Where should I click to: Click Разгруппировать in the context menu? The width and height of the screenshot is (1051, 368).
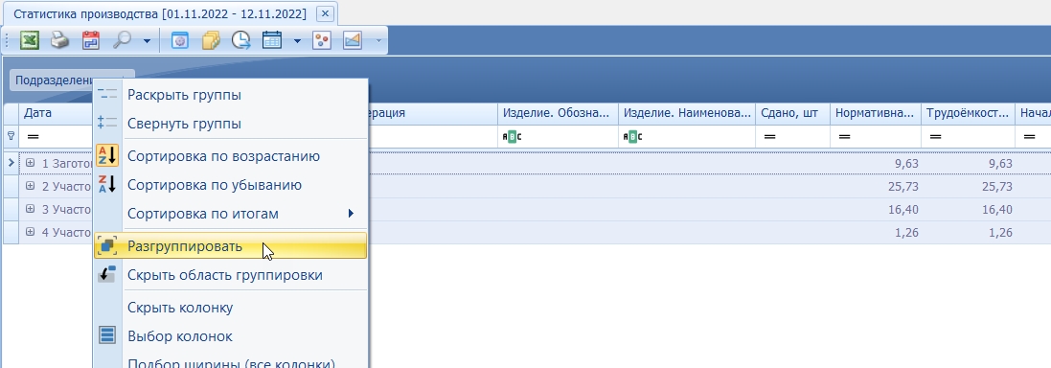click(231, 246)
